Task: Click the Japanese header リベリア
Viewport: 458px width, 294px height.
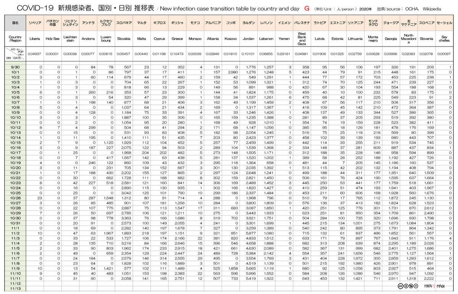Action: pyautogui.click(x=35, y=23)
